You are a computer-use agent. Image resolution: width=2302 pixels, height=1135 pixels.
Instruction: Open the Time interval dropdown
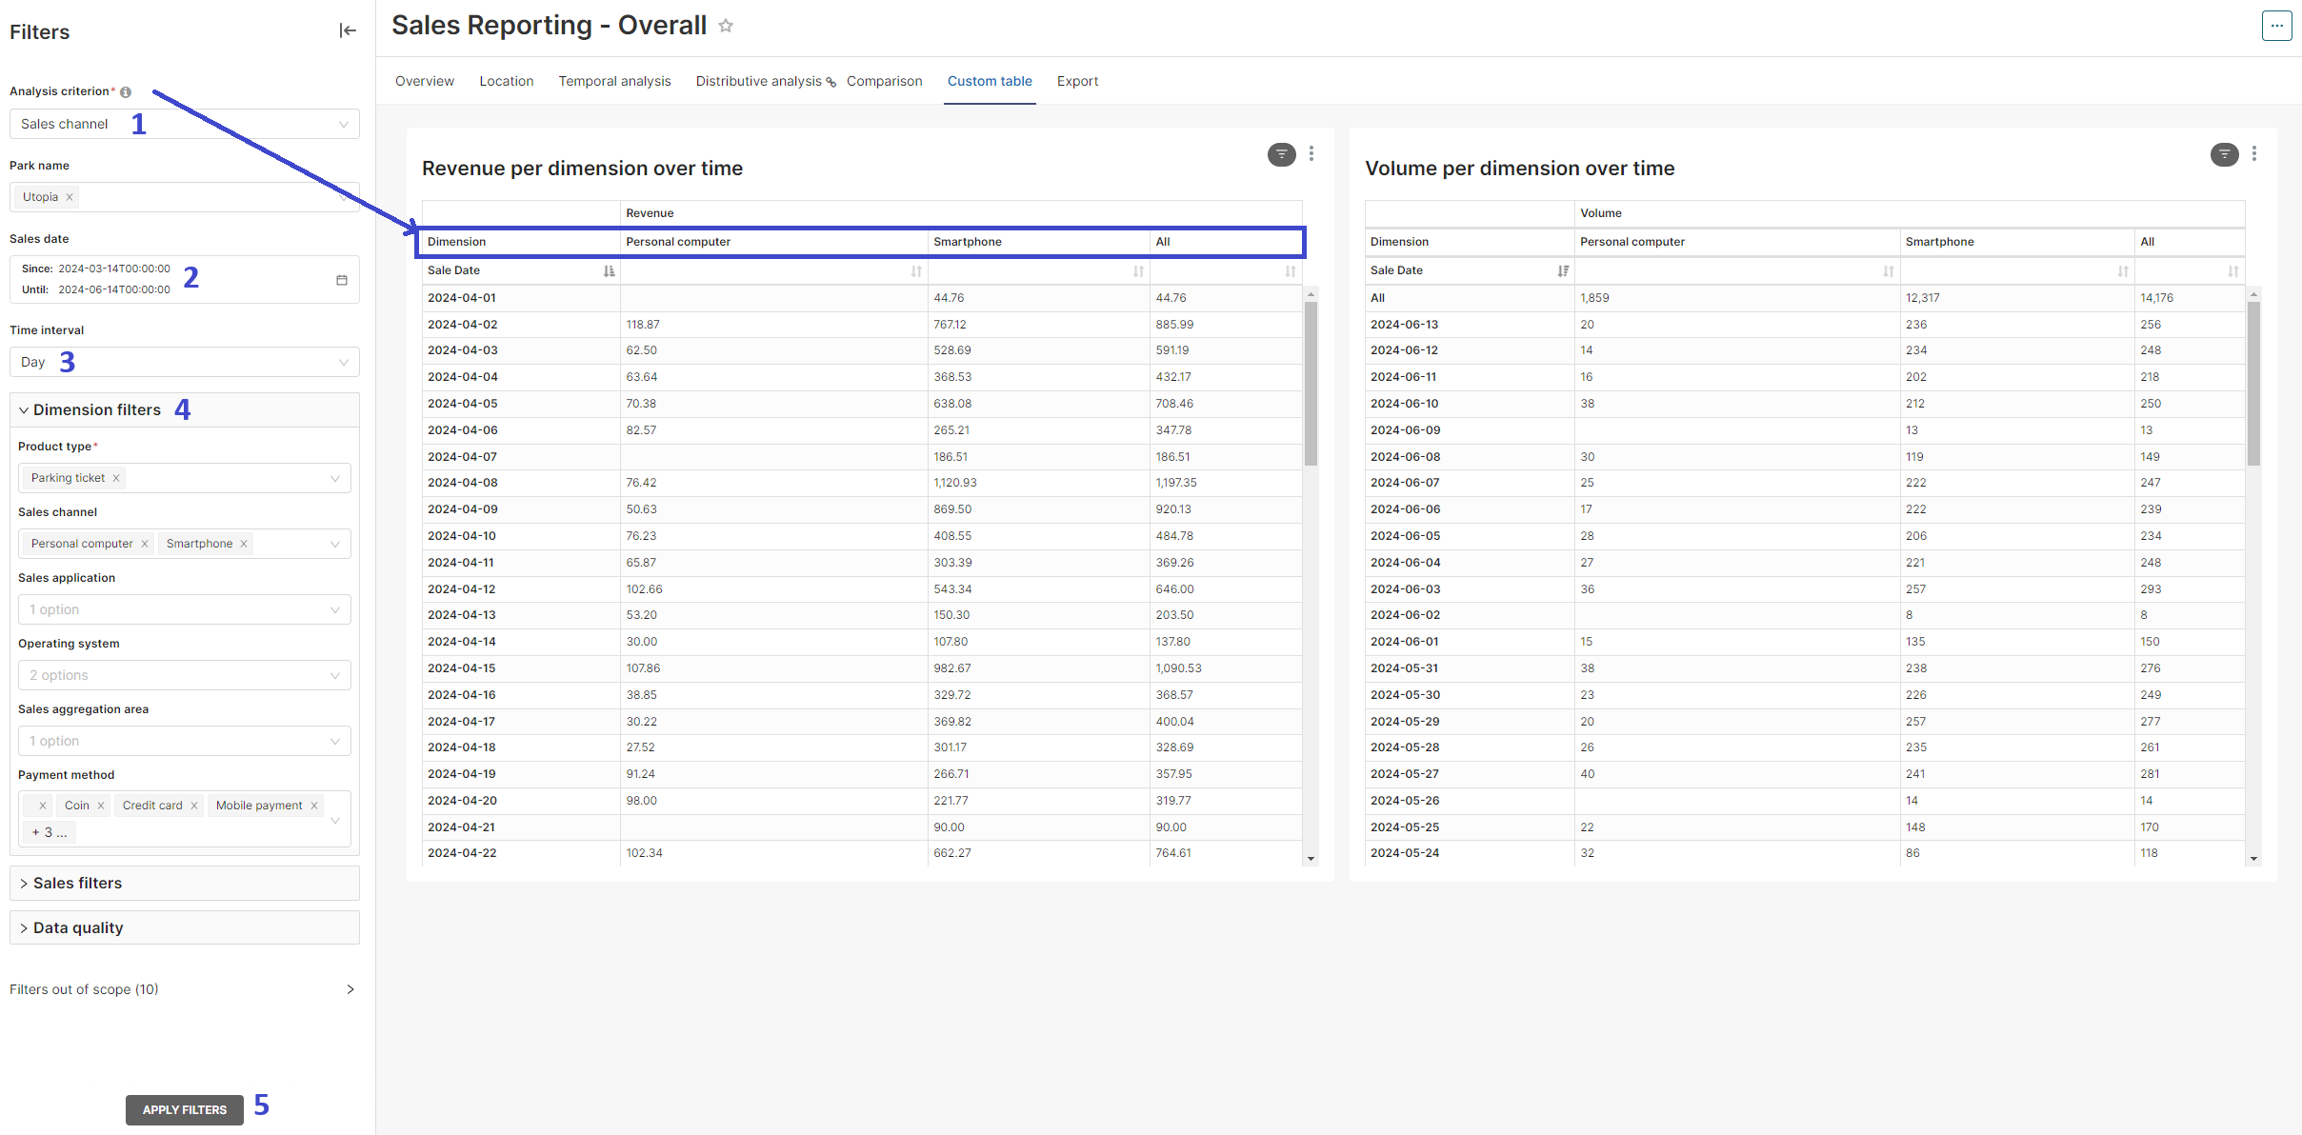click(185, 362)
